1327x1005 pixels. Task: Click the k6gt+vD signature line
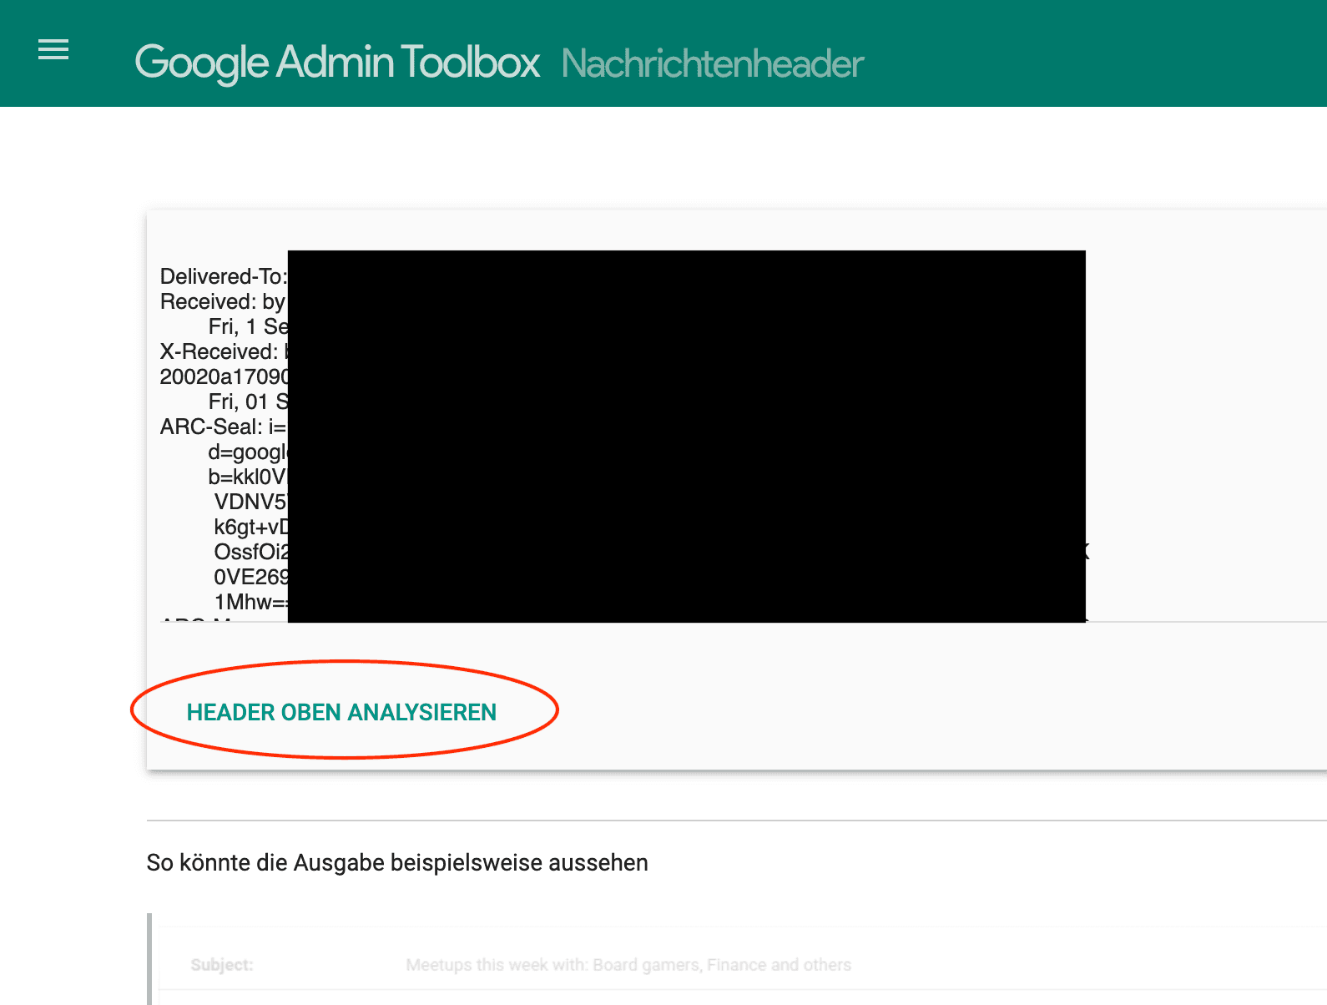click(250, 527)
